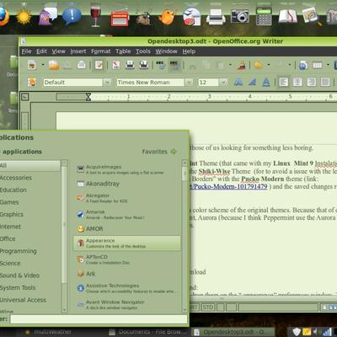Launch the red radio icon in dock
The height and width of the screenshot is (337, 337).
tap(120, 19)
